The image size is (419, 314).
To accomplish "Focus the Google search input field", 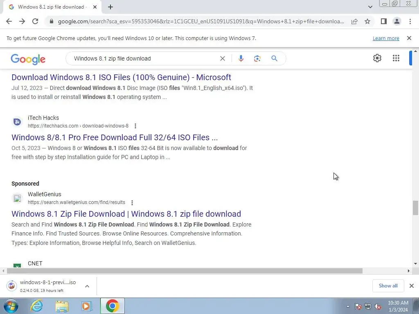I will (x=144, y=58).
